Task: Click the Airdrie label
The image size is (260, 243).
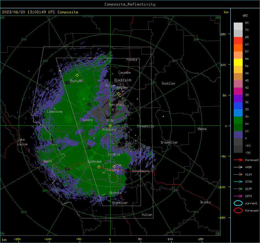Action: [114, 154]
